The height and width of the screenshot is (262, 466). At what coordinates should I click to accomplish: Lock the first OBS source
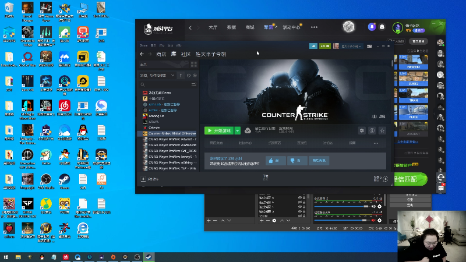point(304,197)
